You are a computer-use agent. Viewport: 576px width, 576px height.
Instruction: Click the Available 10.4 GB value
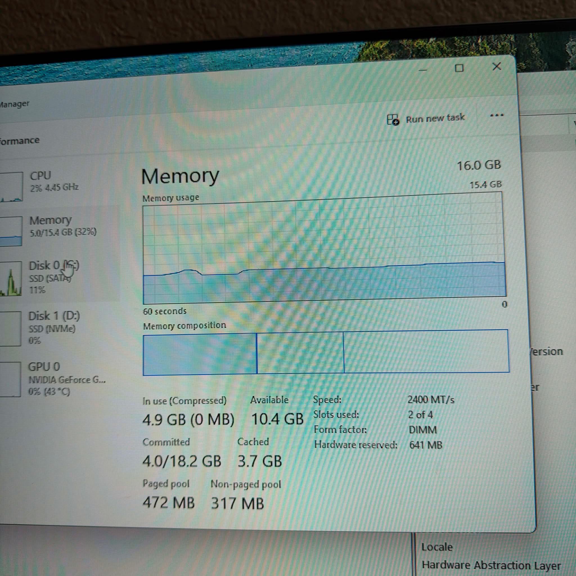coord(277,419)
